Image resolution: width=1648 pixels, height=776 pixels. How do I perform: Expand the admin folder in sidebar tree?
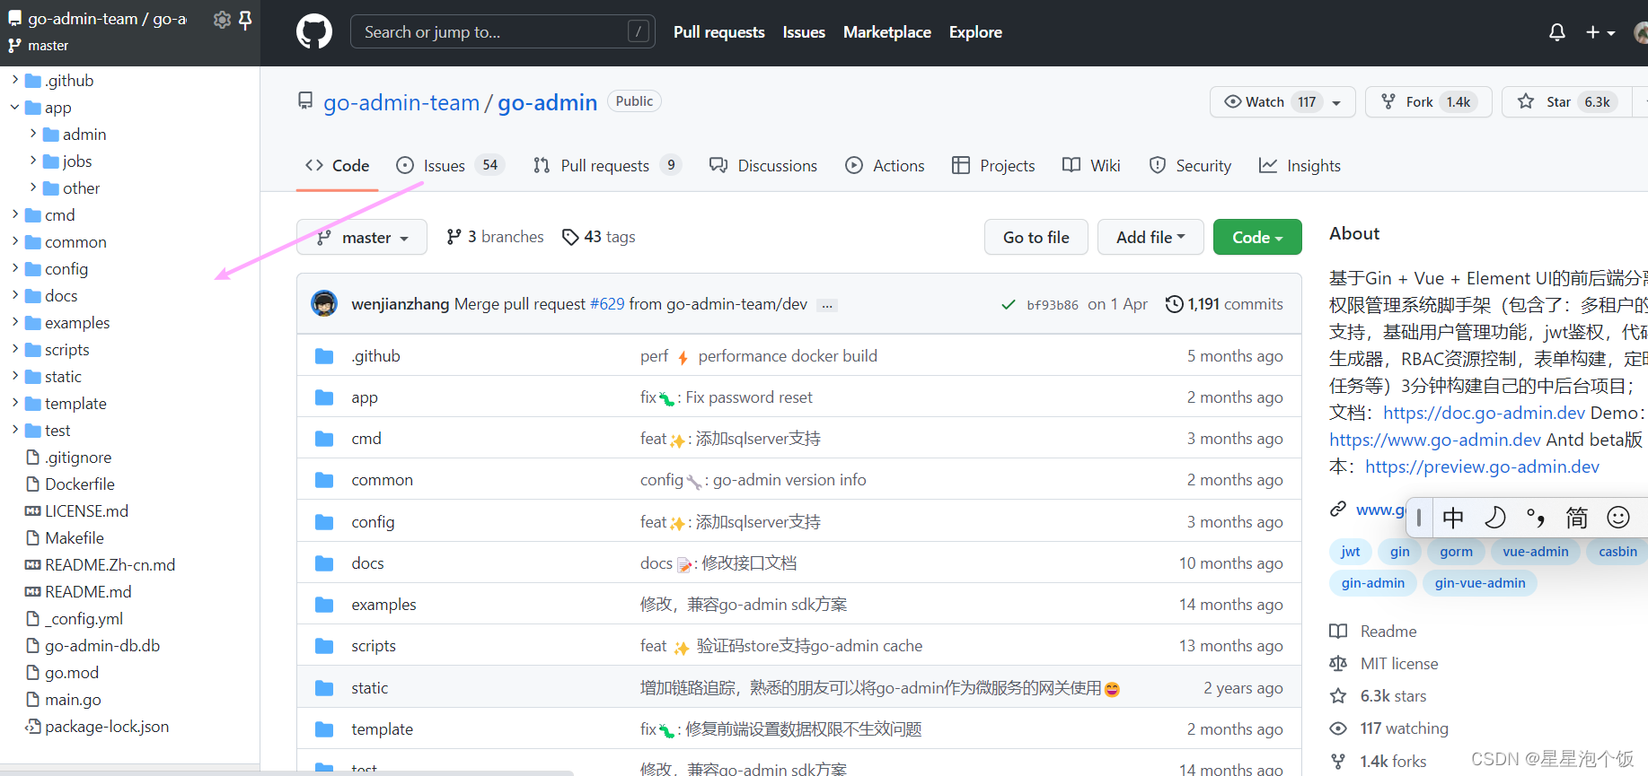pyautogui.click(x=33, y=134)
